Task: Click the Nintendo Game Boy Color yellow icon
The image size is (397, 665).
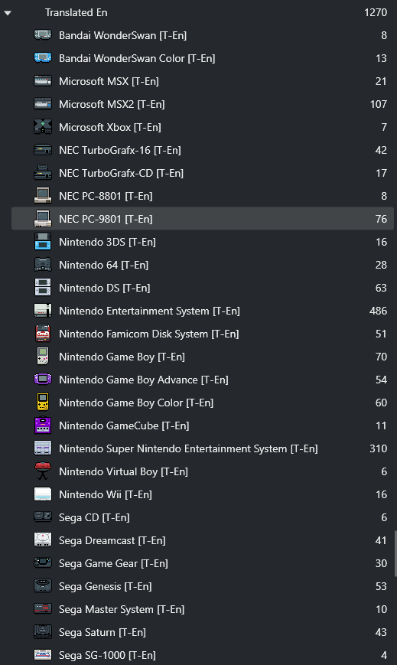Action: (x=42, y=402)
